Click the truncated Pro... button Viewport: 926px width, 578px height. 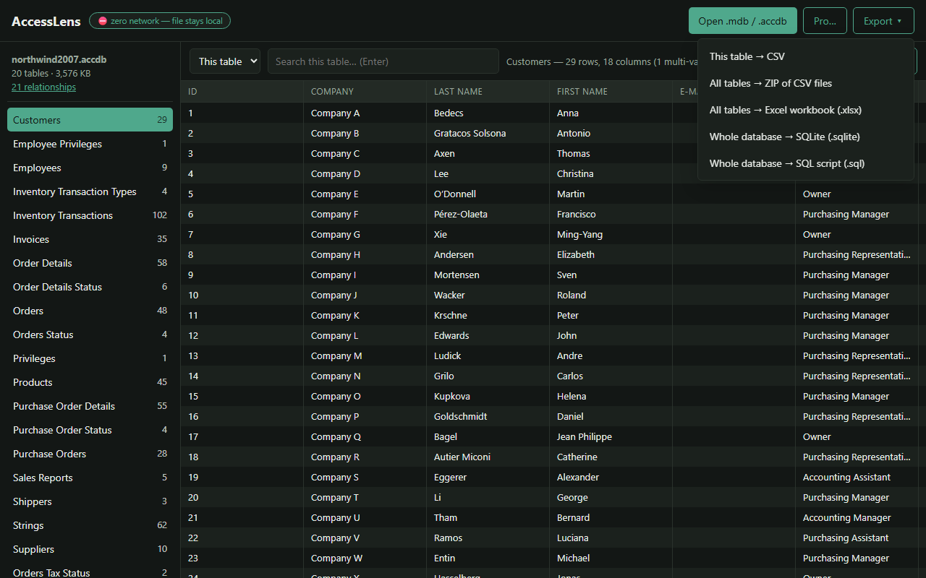coord(825,21)
